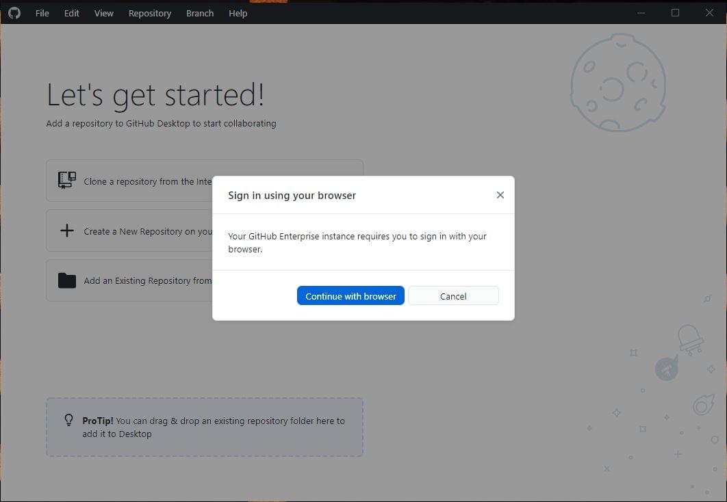727x502 pixels.
Task: Open the Help menu
Action: [x=238, y=14]
